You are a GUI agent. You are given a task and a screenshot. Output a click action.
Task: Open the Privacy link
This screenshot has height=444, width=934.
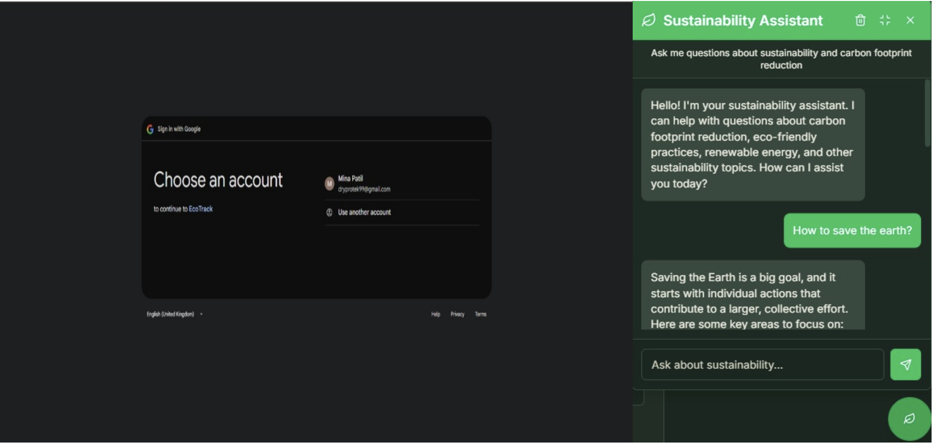pos(456,314)
